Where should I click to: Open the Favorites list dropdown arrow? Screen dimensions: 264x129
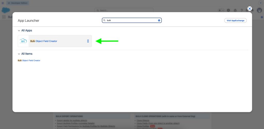tap(223, 10)
